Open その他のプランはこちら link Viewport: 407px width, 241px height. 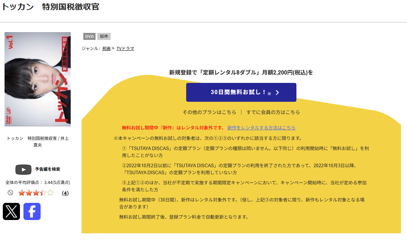209,112
